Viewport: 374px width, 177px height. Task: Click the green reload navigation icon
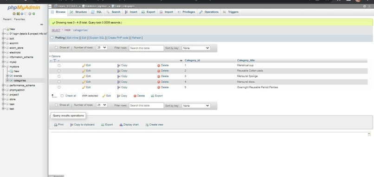(33, 14)
